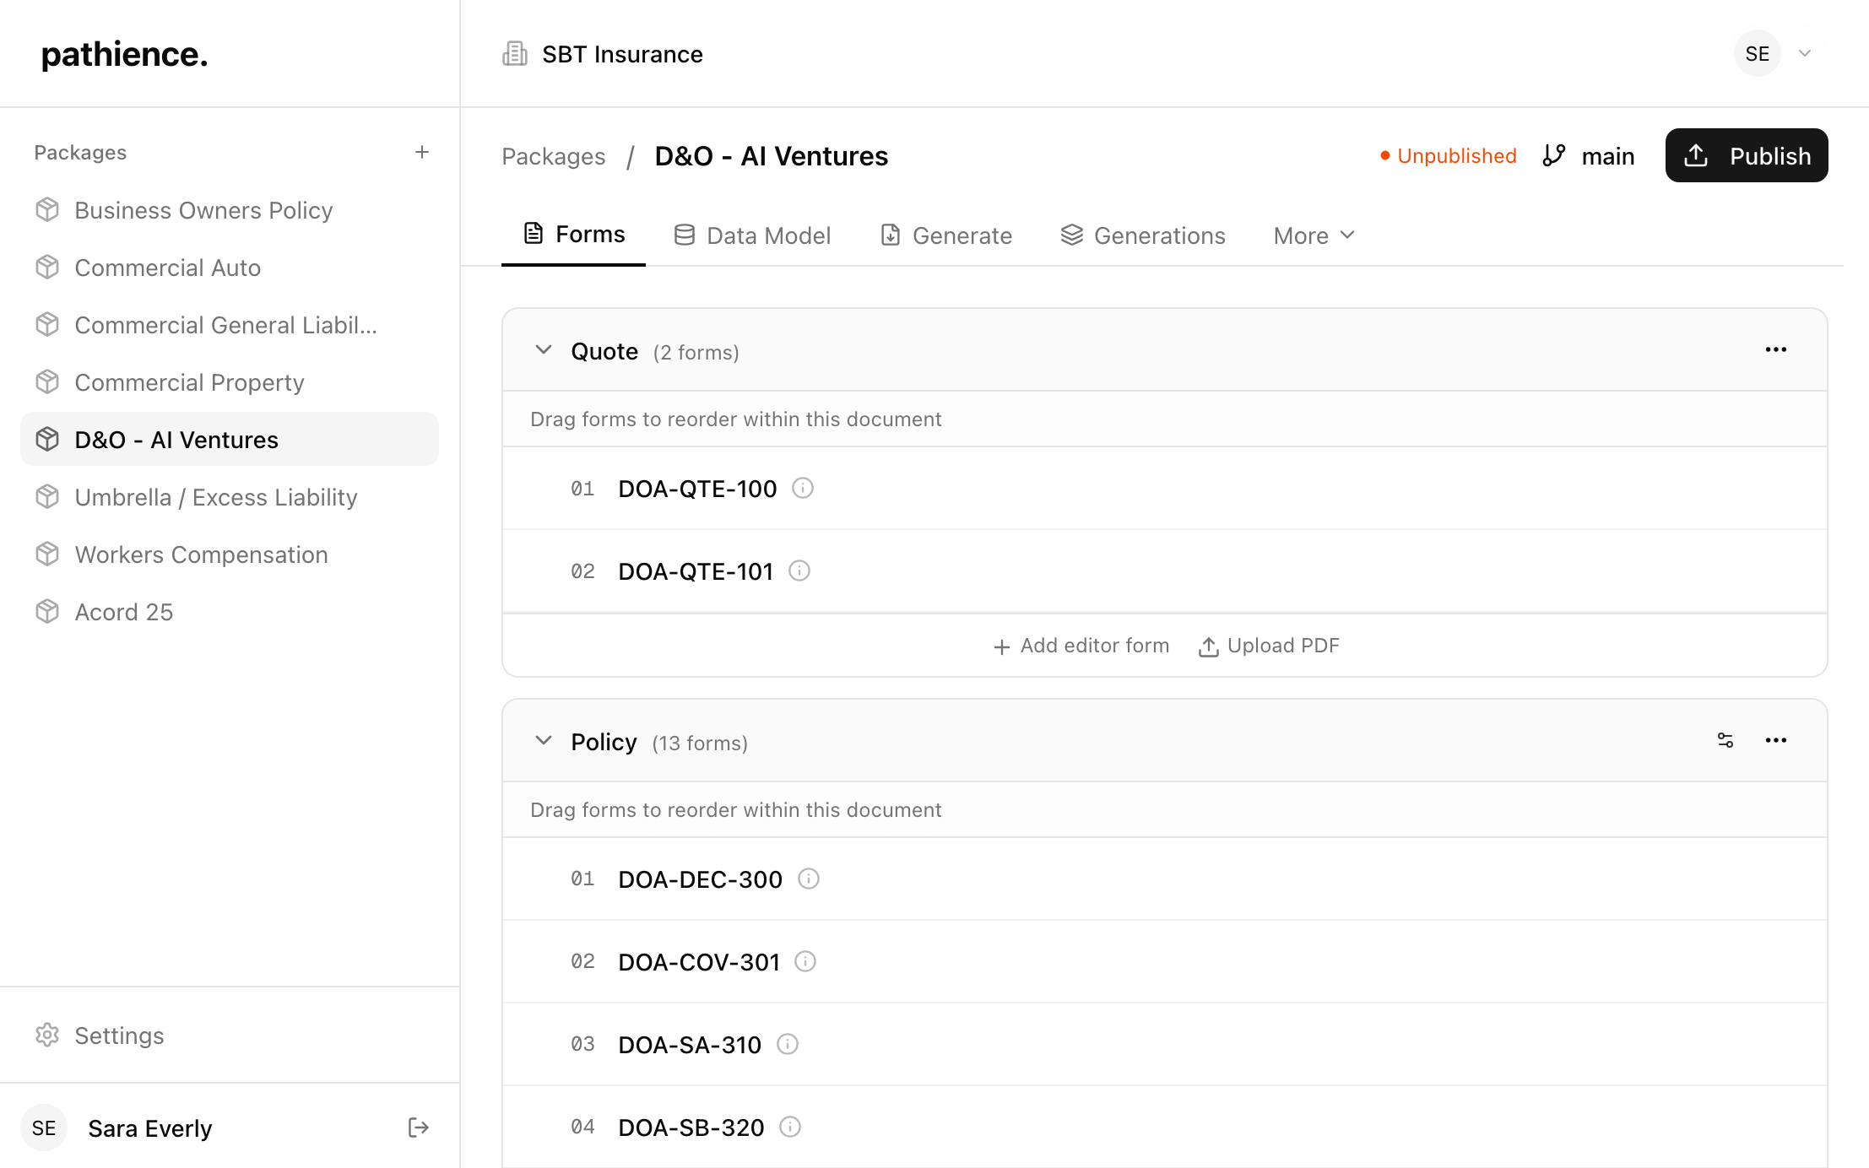Image resolution: width=1869 pixels, height=1168 pixels.
Task: Select the Workers Compensation package
Action: 201,554
